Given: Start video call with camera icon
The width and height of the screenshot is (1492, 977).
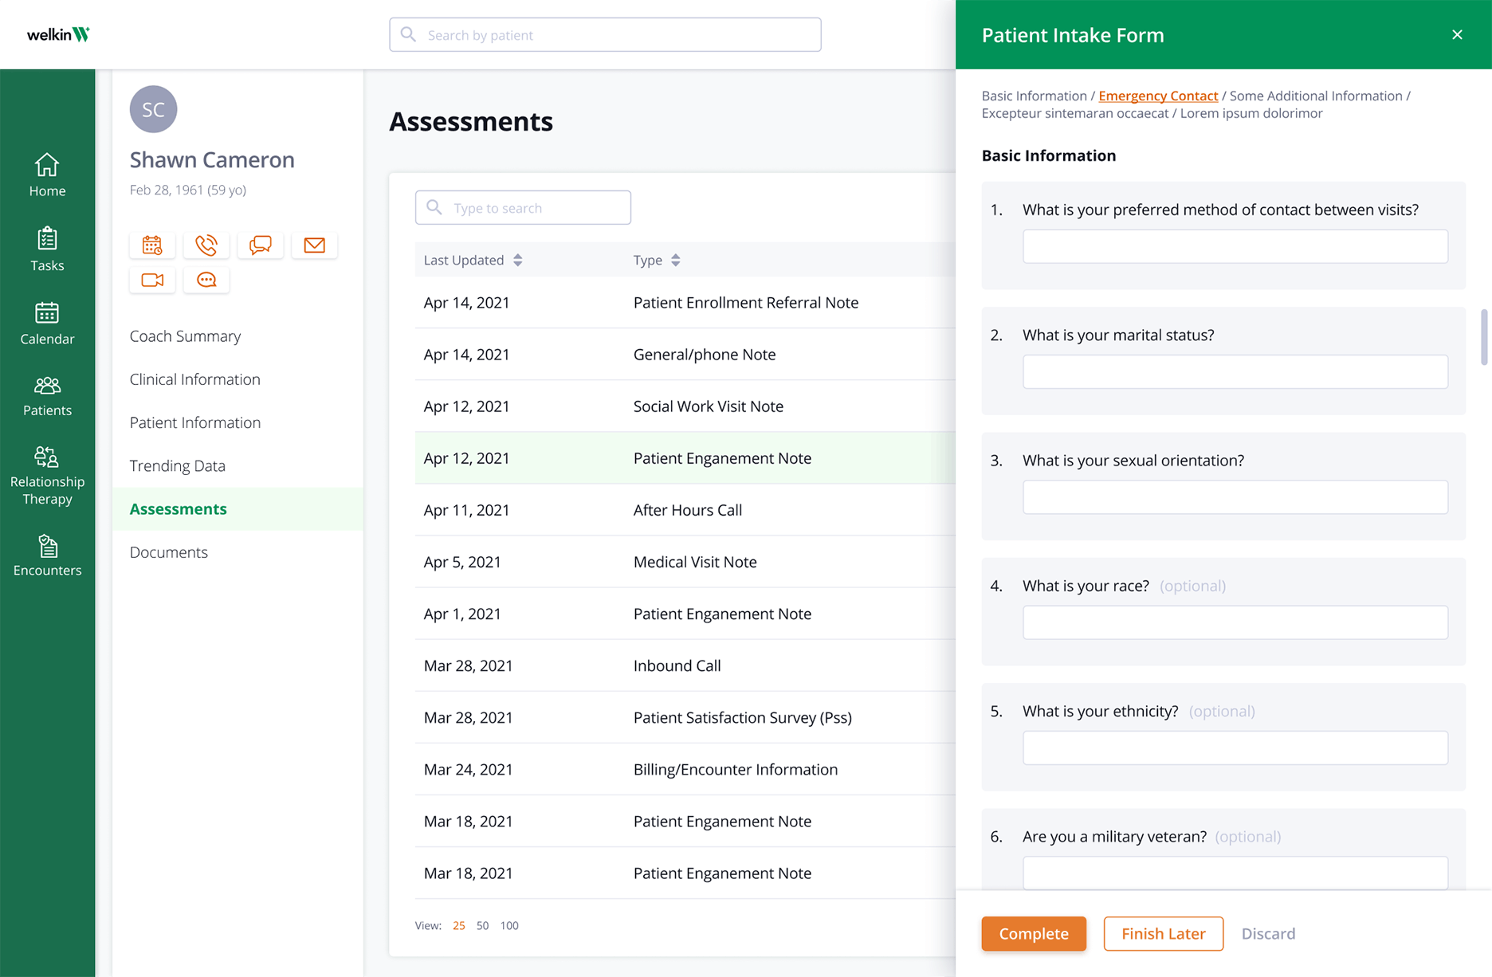Looking at the screenshot, I should [152, 280].
